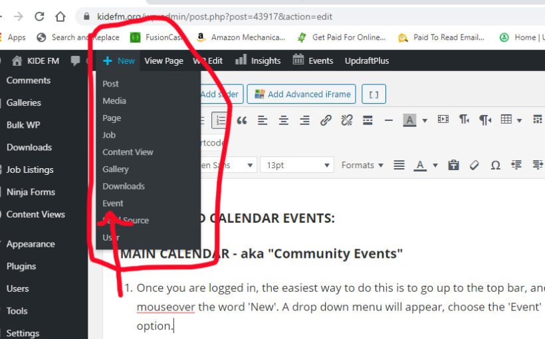Set left-to-right text direction

point(464,120)
